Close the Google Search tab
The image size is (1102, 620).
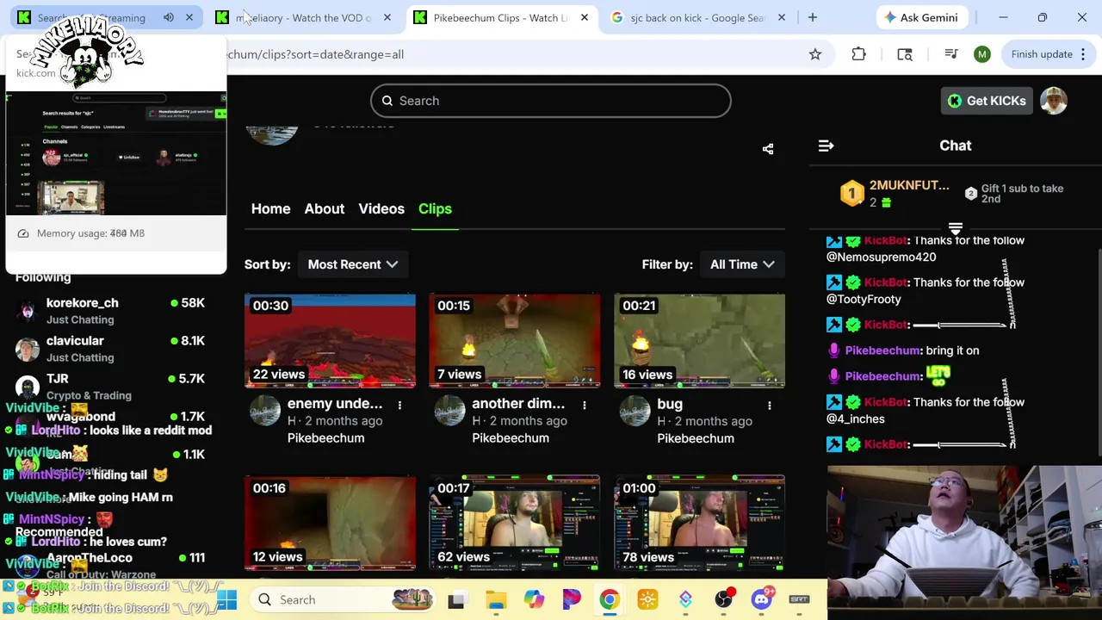[782, 17]
